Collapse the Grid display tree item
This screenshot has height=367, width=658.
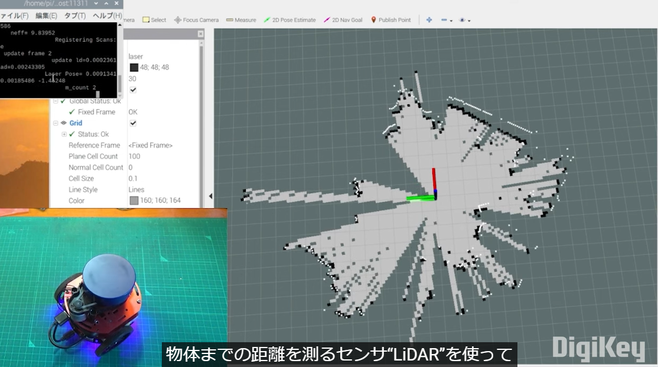[x=56, y=123]
